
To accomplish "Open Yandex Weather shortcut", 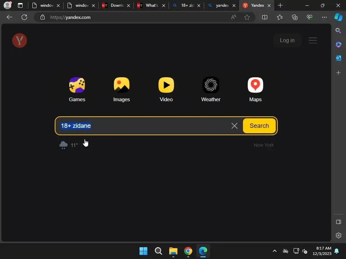I will coord(211,89).
